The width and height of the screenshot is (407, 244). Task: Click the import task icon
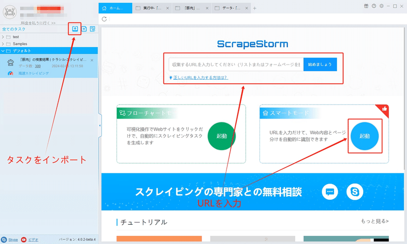(75, 29)
